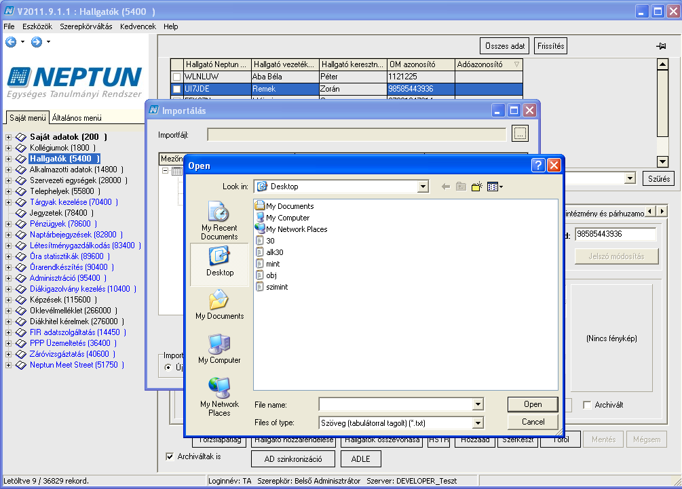
Task: Create new folder in Open dialog
Action: click(476, 187)
